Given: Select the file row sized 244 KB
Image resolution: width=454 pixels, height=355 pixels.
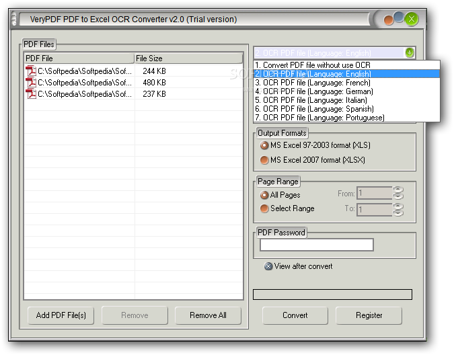Looking at the screenshot, I should pos(134,71).
